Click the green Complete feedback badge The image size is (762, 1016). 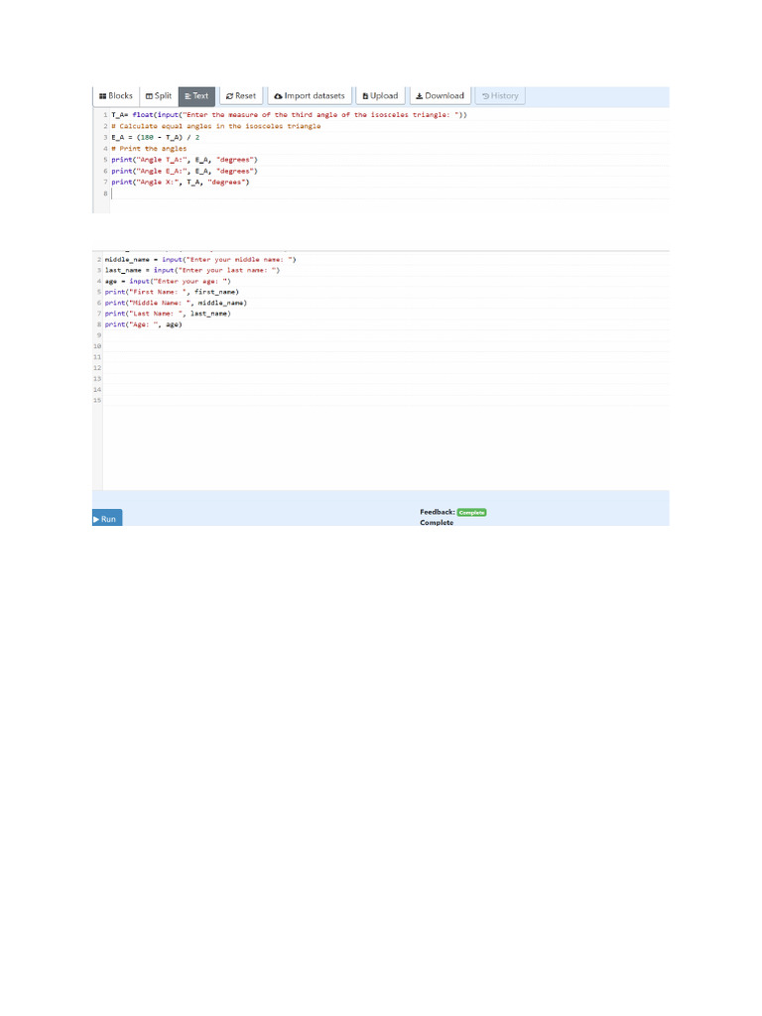pos(471,512)
